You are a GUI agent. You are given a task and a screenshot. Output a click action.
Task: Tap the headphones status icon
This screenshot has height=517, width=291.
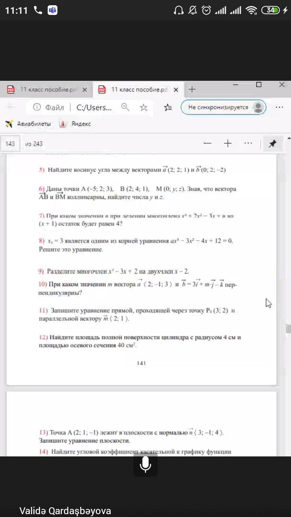click(x=178, y=10)
